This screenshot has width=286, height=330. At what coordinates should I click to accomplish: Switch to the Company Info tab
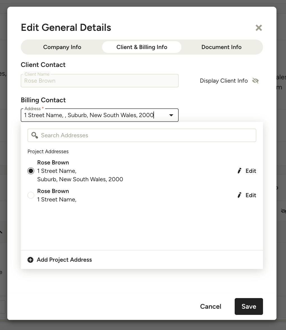(62, 47)
